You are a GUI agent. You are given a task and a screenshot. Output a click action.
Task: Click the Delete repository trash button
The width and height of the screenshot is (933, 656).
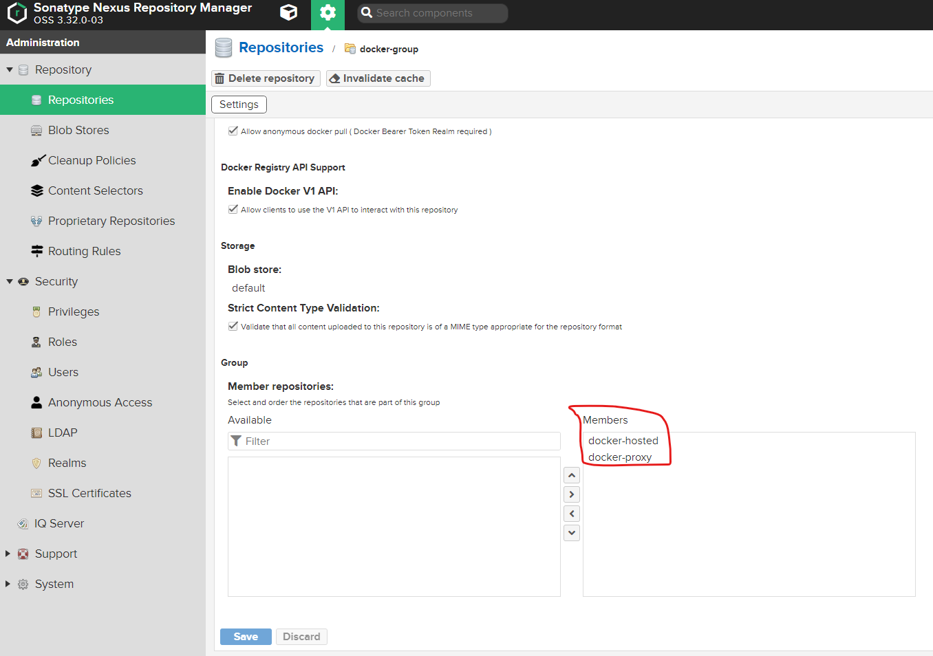[x=266, y=78]
